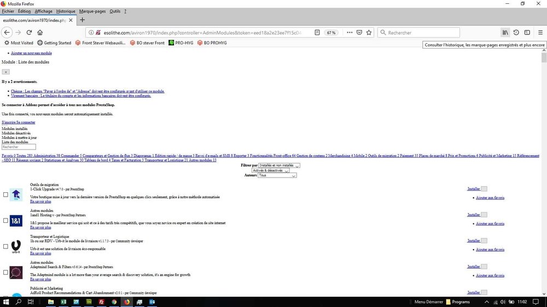This screenshot has width=547, height=307.
Task: Open the Windows notification center icon
Action: point(536,302)
